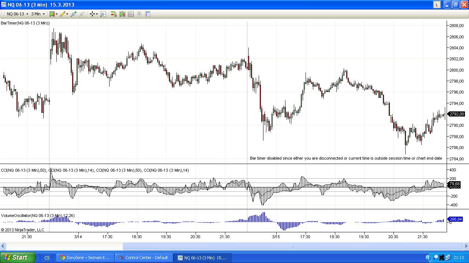
Task: Click the © 2013 NinjaTrader, LLC text
Action: click(x=22, y=230)
